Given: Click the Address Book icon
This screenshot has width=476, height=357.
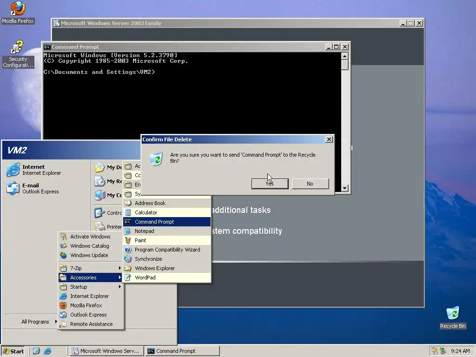Looking at the screenshot, I should coord(128,203).
